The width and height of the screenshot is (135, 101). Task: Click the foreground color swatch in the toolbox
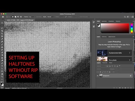(1, 84)
